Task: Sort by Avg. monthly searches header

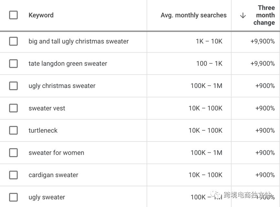Action: (x=194, y=15)
